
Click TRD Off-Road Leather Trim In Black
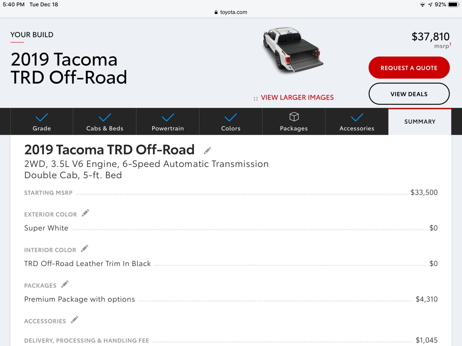point(87,264)
